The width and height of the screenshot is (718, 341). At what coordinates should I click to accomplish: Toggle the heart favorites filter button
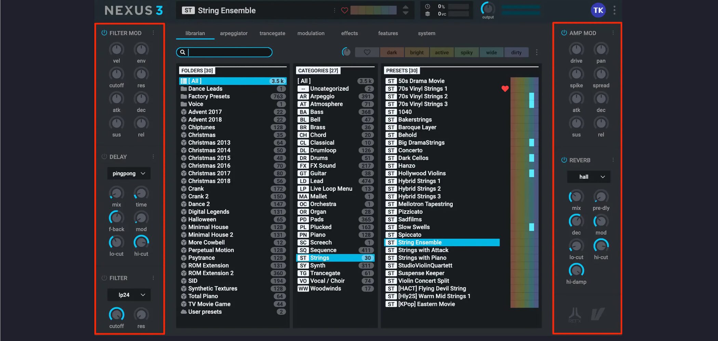(x=367, y=52)
